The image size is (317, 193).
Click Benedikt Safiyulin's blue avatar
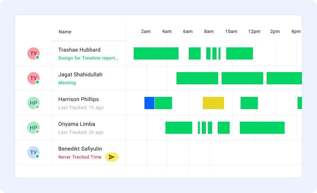(x=33, y=153)
